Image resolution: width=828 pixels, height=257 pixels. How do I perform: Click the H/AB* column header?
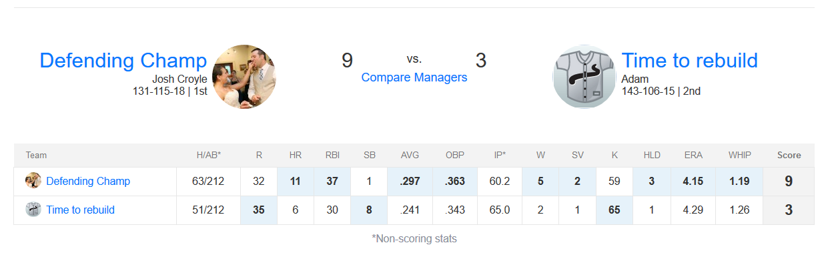coord(208,155)
